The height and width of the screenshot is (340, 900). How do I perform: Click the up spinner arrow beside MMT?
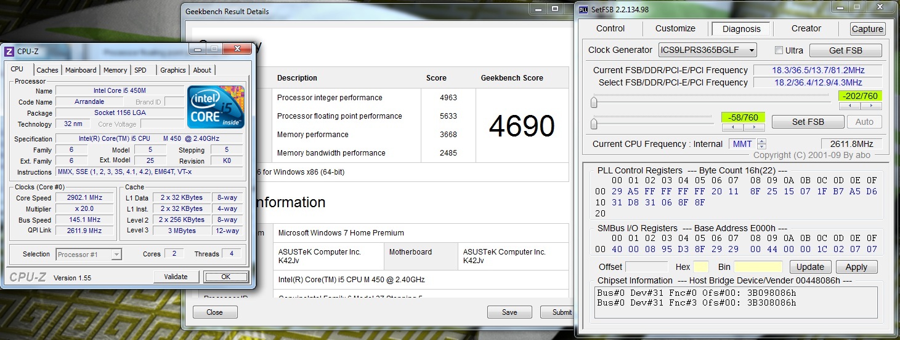pos(761,141)
